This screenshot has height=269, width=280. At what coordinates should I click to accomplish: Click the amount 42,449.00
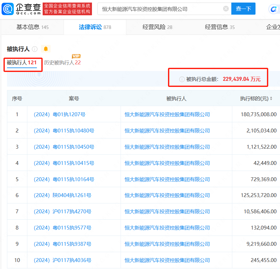pos(265,163)
